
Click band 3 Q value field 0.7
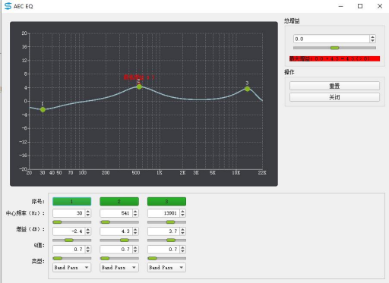[164, 250]
